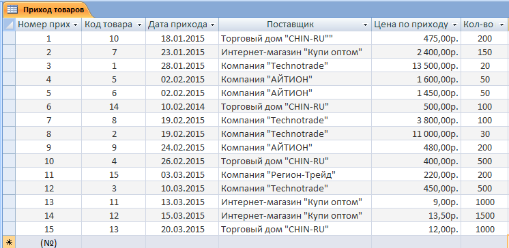This screenshot has height=248, width=509.
Task: Select the row selector for record 1
Action: (x=9, y=39)
